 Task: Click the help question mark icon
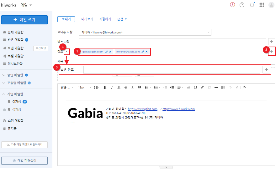tap(242, 5)
